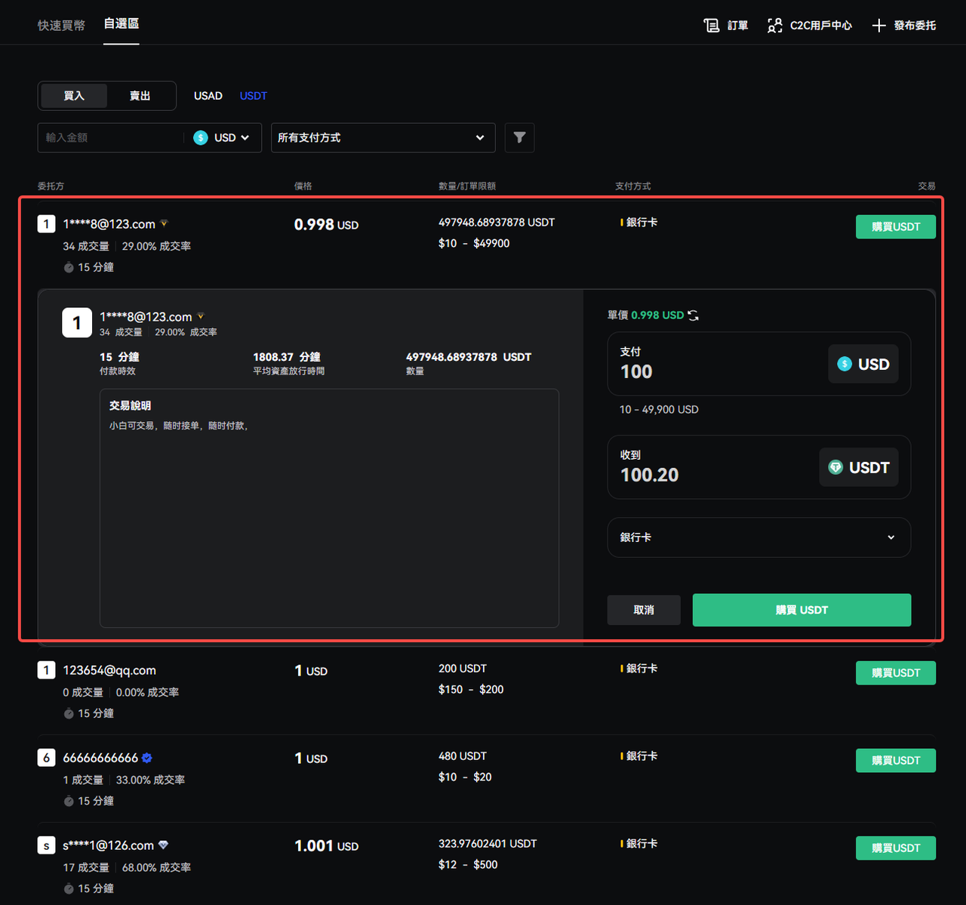Screen dimensions: 966x905
Task: Click 200 USDT quantity
Action: click(463, 669)
